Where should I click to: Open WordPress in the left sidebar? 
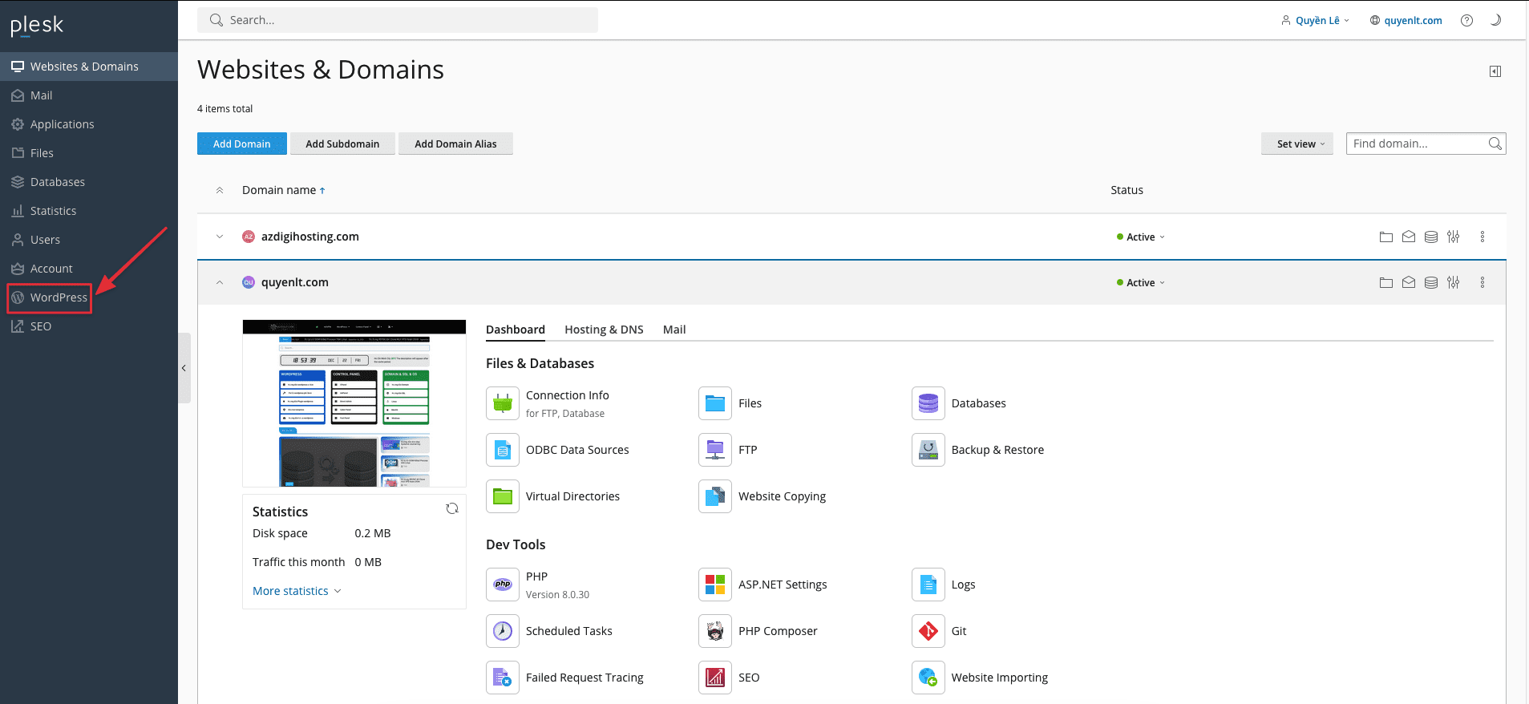59,297
